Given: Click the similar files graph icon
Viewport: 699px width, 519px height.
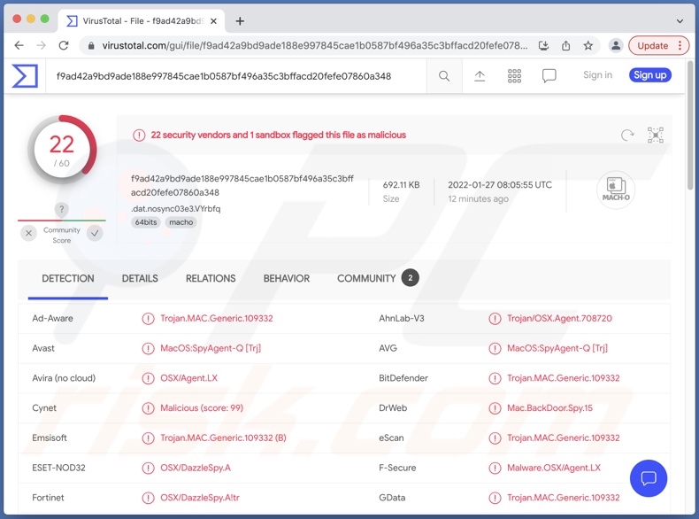Looking at the screenshot, I should tap(655, 136).
